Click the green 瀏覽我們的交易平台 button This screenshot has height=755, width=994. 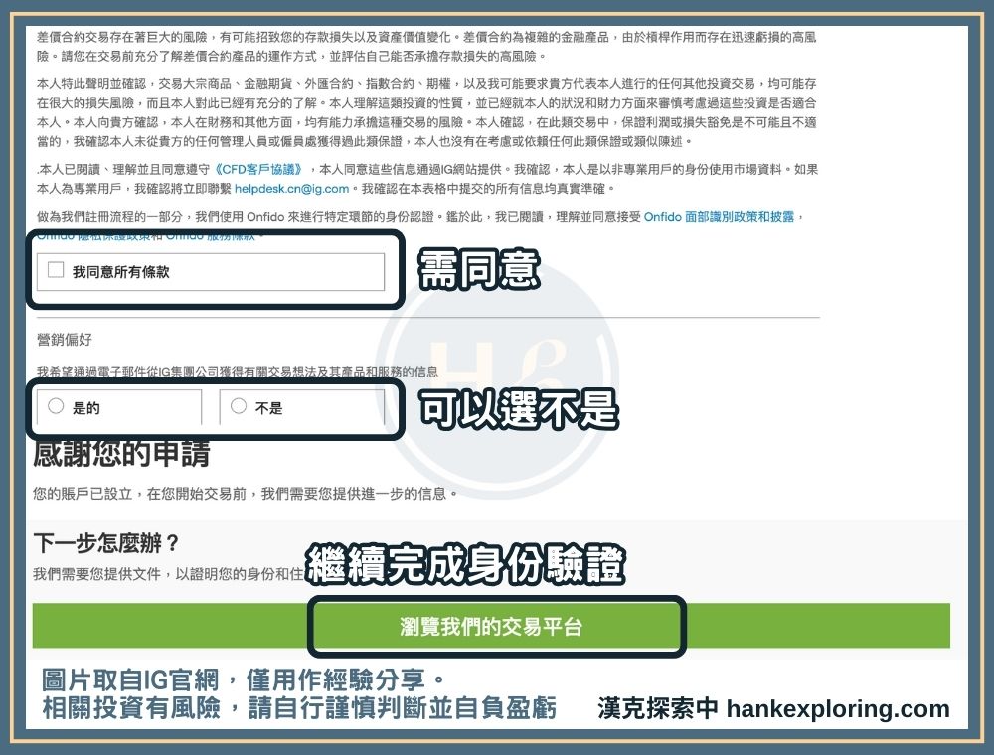pyautogui.click(x=491, y=626)
